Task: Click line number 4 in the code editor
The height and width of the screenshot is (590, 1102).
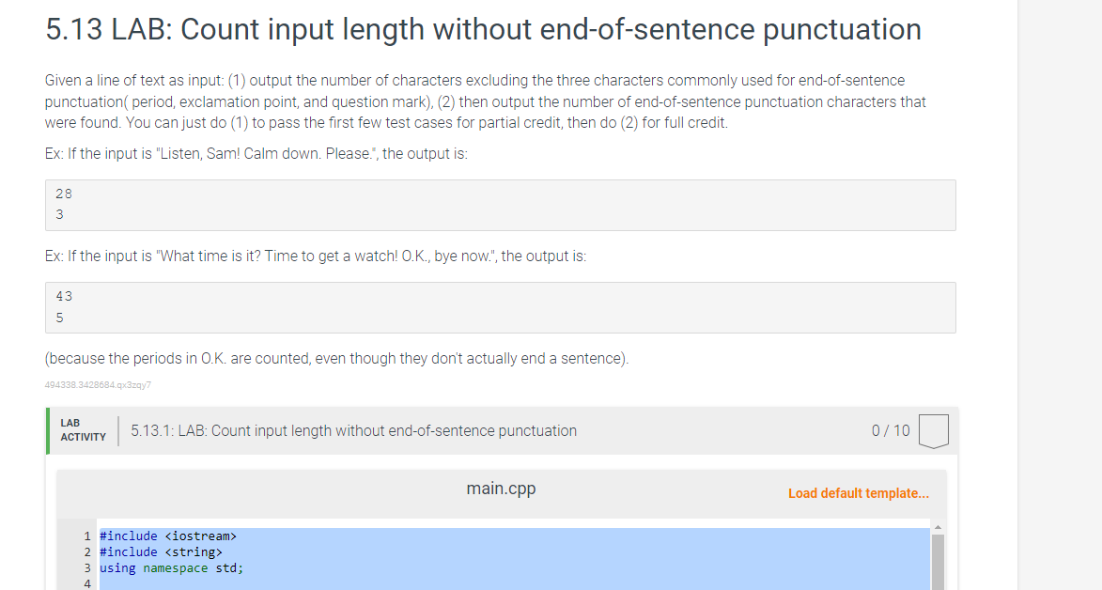Action: 86,582
